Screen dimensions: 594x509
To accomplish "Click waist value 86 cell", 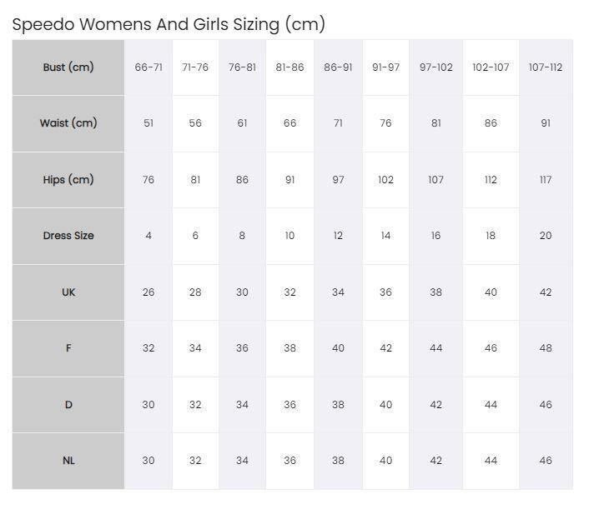I will [x=491, y=123].
